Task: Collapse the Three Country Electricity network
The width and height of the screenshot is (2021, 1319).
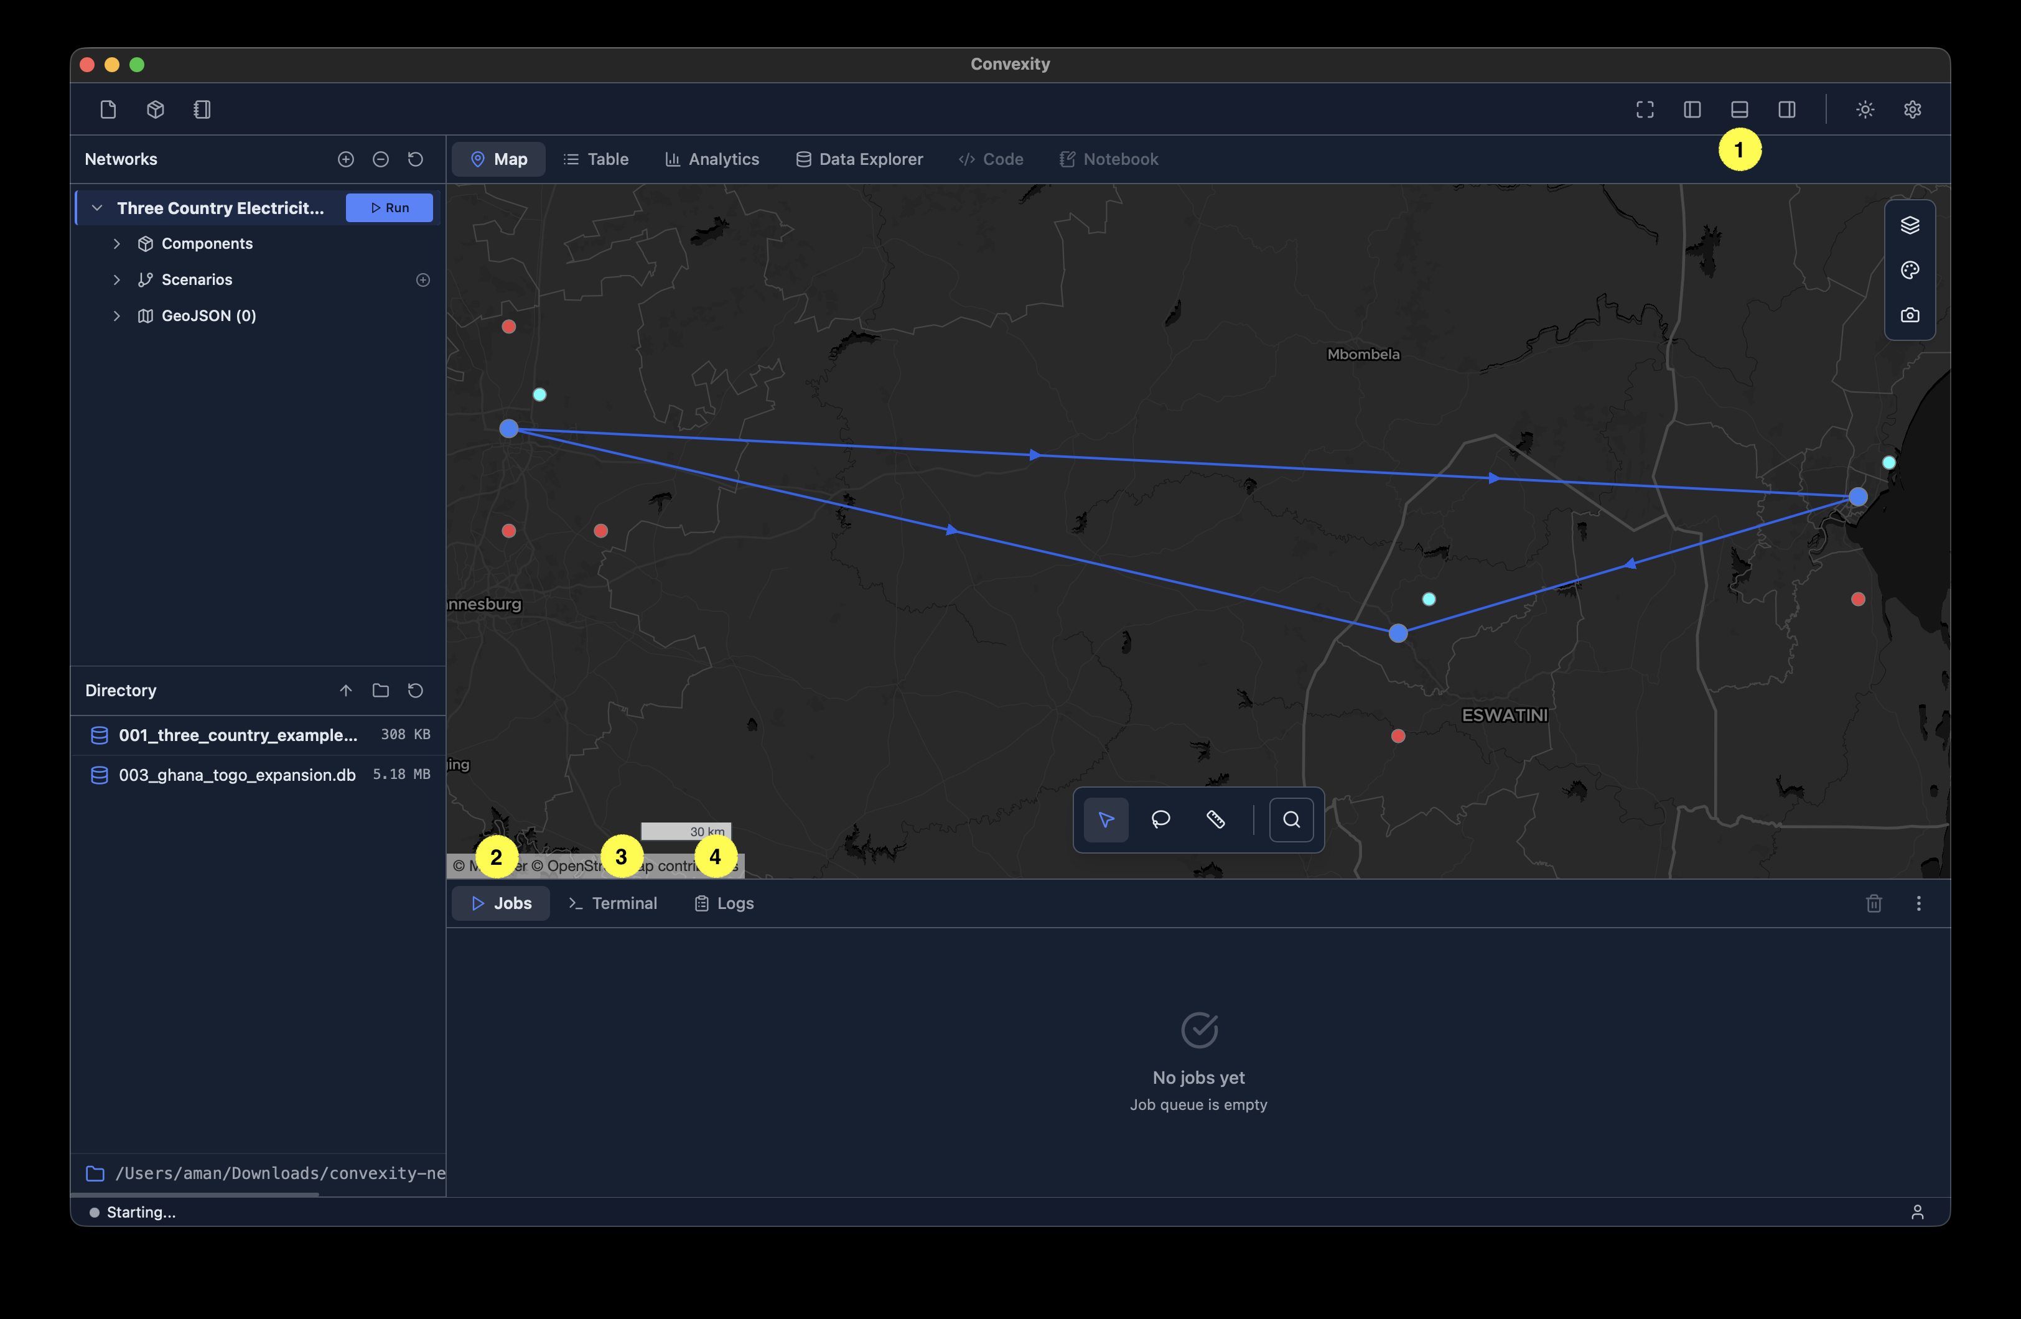Action: (97, 208)
